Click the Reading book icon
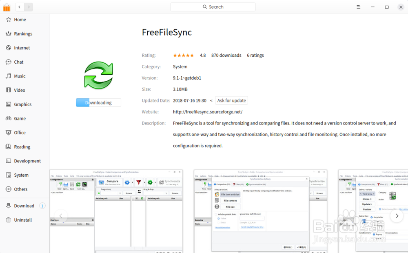Viewport: 408px width, 253px height. point(8,146)
